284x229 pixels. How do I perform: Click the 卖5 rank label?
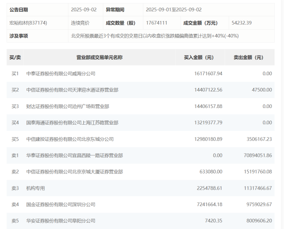tap(15, 221)
